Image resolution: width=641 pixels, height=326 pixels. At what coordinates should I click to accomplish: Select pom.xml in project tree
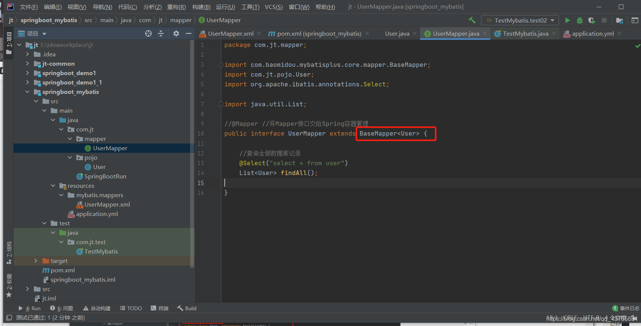(x=62, y=270)
